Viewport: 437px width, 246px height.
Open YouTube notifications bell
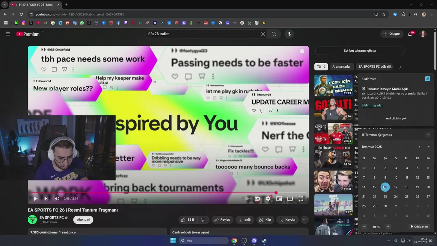point(411,34)
